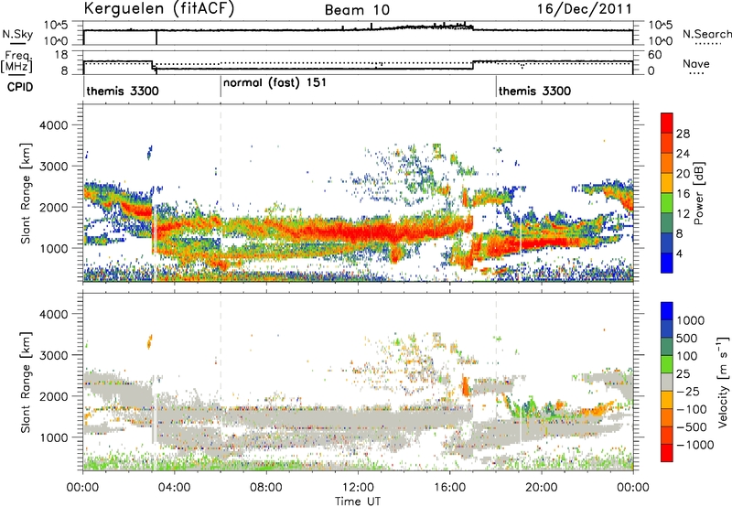Click the '-500' Velocity colorbar tick label
732x507 pixels.
692,426
